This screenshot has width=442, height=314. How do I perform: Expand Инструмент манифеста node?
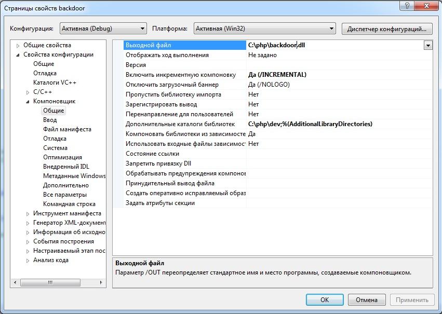[x=28, y=214]
